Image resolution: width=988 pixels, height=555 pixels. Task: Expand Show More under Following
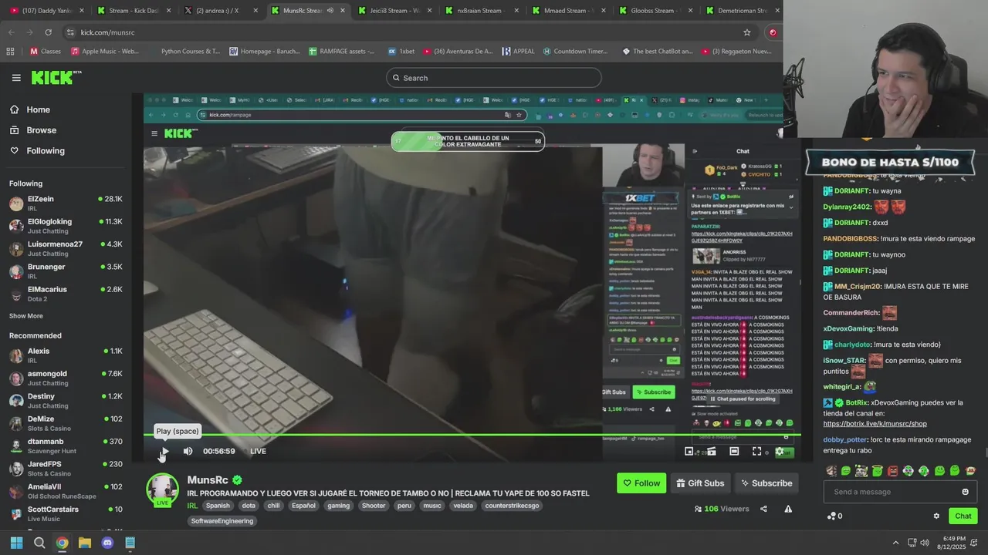pyautogui.click(x=26, y=316)
